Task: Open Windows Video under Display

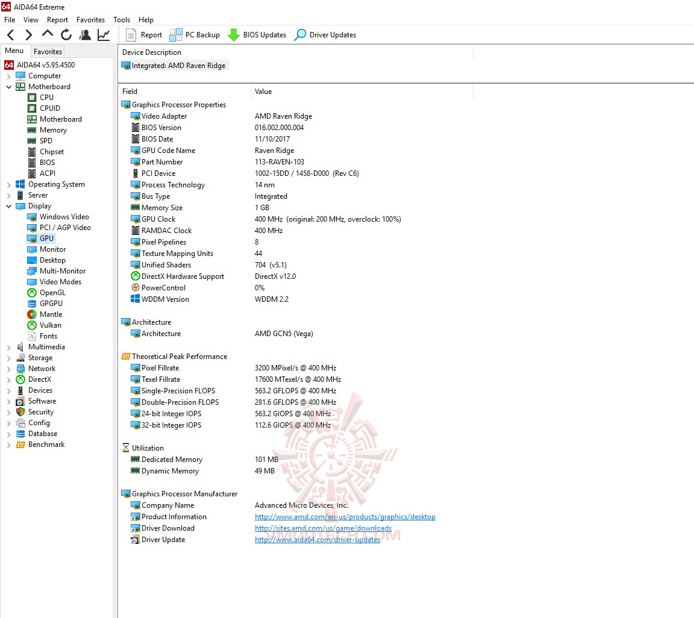Action: pos(58,217)
